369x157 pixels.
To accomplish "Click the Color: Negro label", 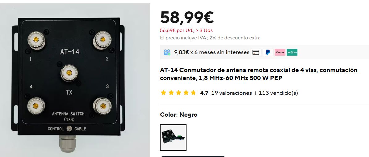I will pyautogui.click(x=178, y=115).
